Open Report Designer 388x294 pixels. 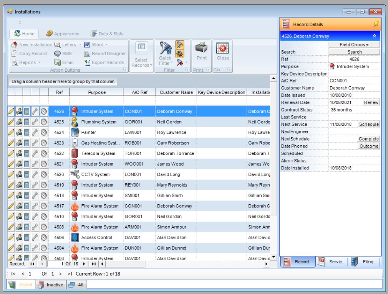(x=105, y=54)
